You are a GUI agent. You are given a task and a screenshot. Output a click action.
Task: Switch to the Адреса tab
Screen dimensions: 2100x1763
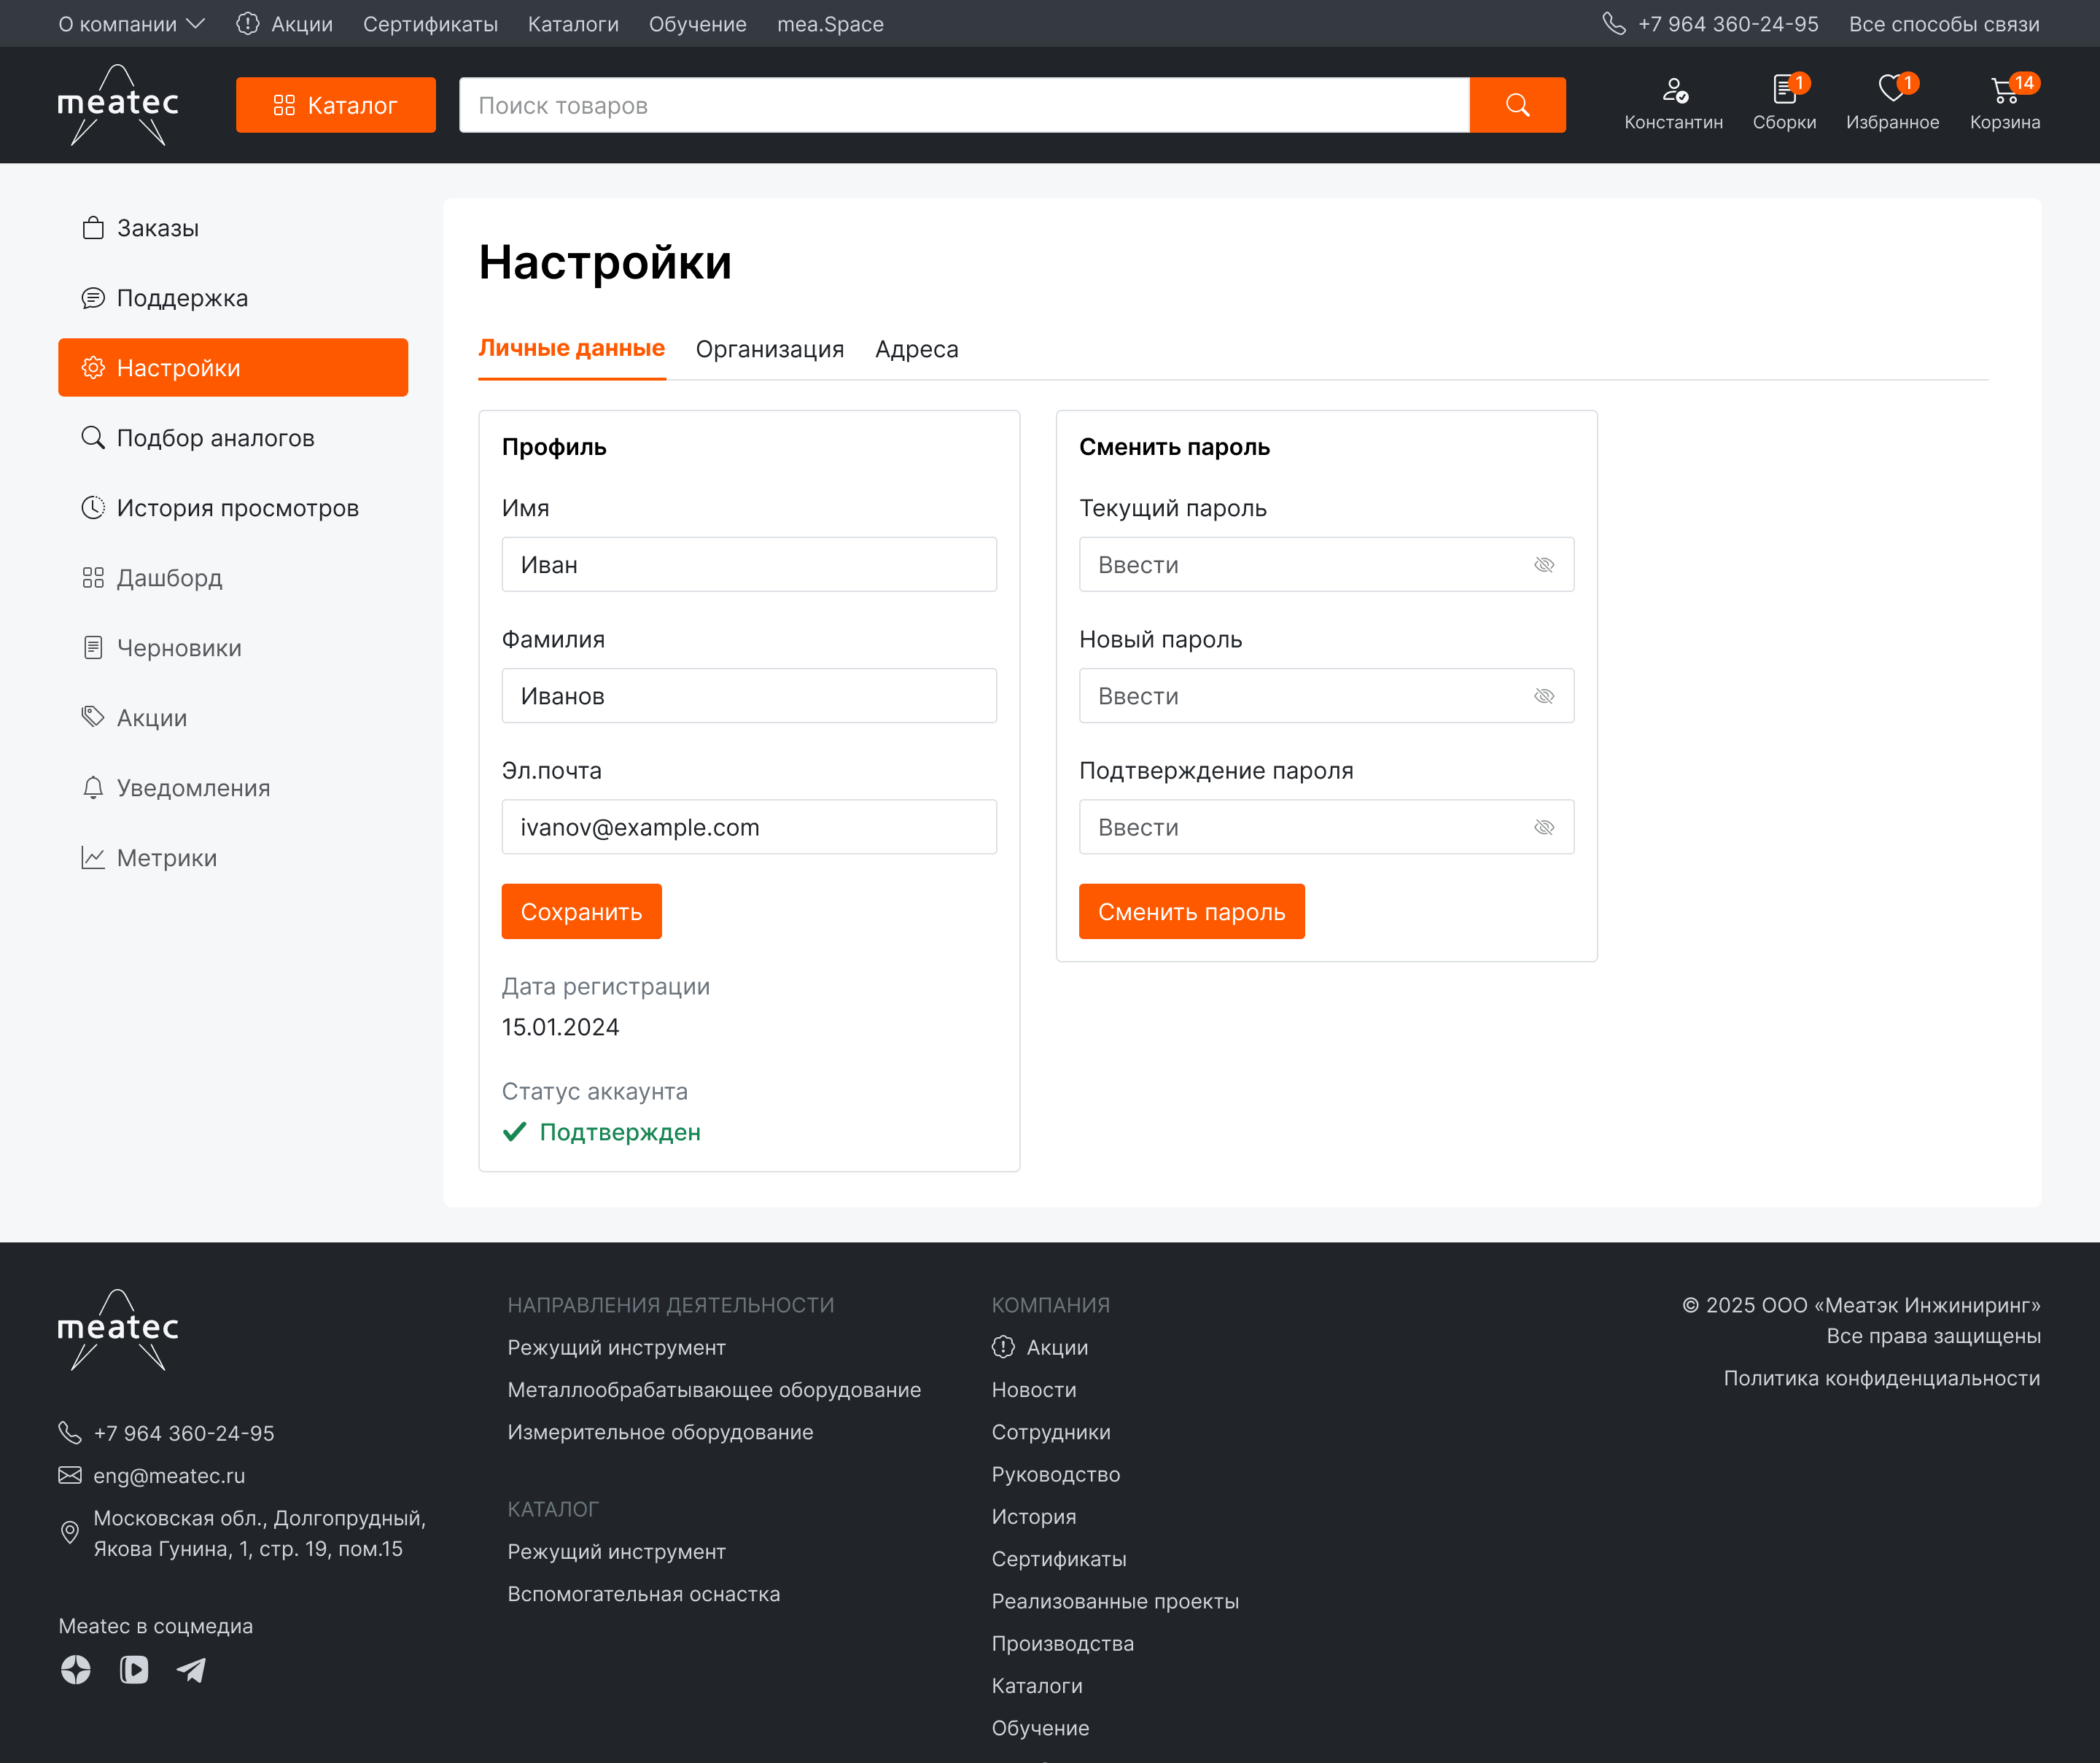[916, 349]
